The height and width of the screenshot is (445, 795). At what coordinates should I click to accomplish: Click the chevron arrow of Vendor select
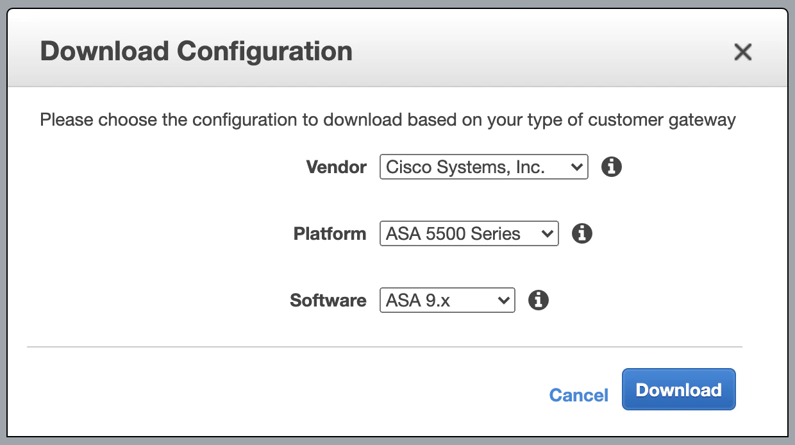(576, 167)
